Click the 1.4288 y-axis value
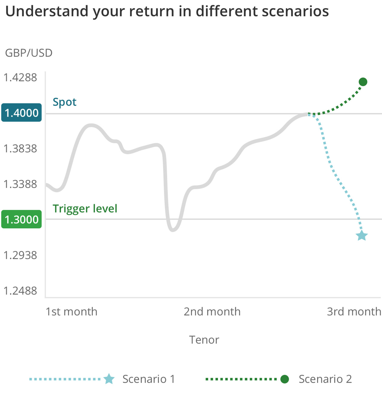 coord(20,77)
